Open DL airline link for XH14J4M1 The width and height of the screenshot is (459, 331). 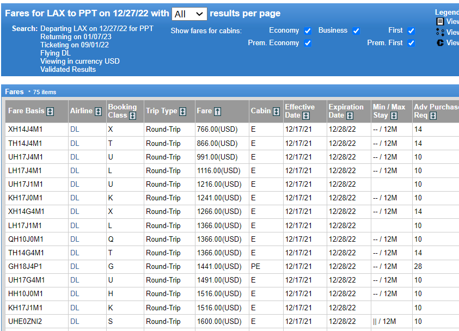click(75, 130)
